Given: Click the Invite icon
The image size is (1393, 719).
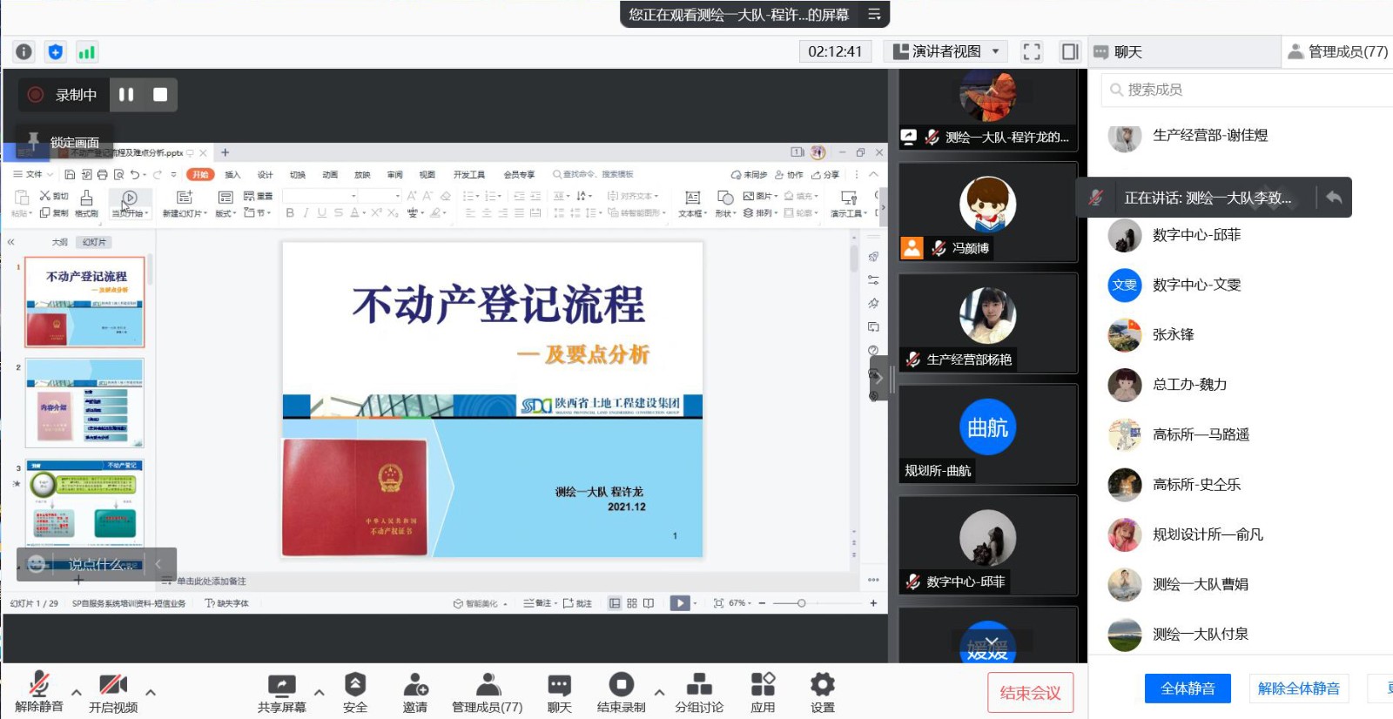Looking at the screenshot, I should 415,686.
